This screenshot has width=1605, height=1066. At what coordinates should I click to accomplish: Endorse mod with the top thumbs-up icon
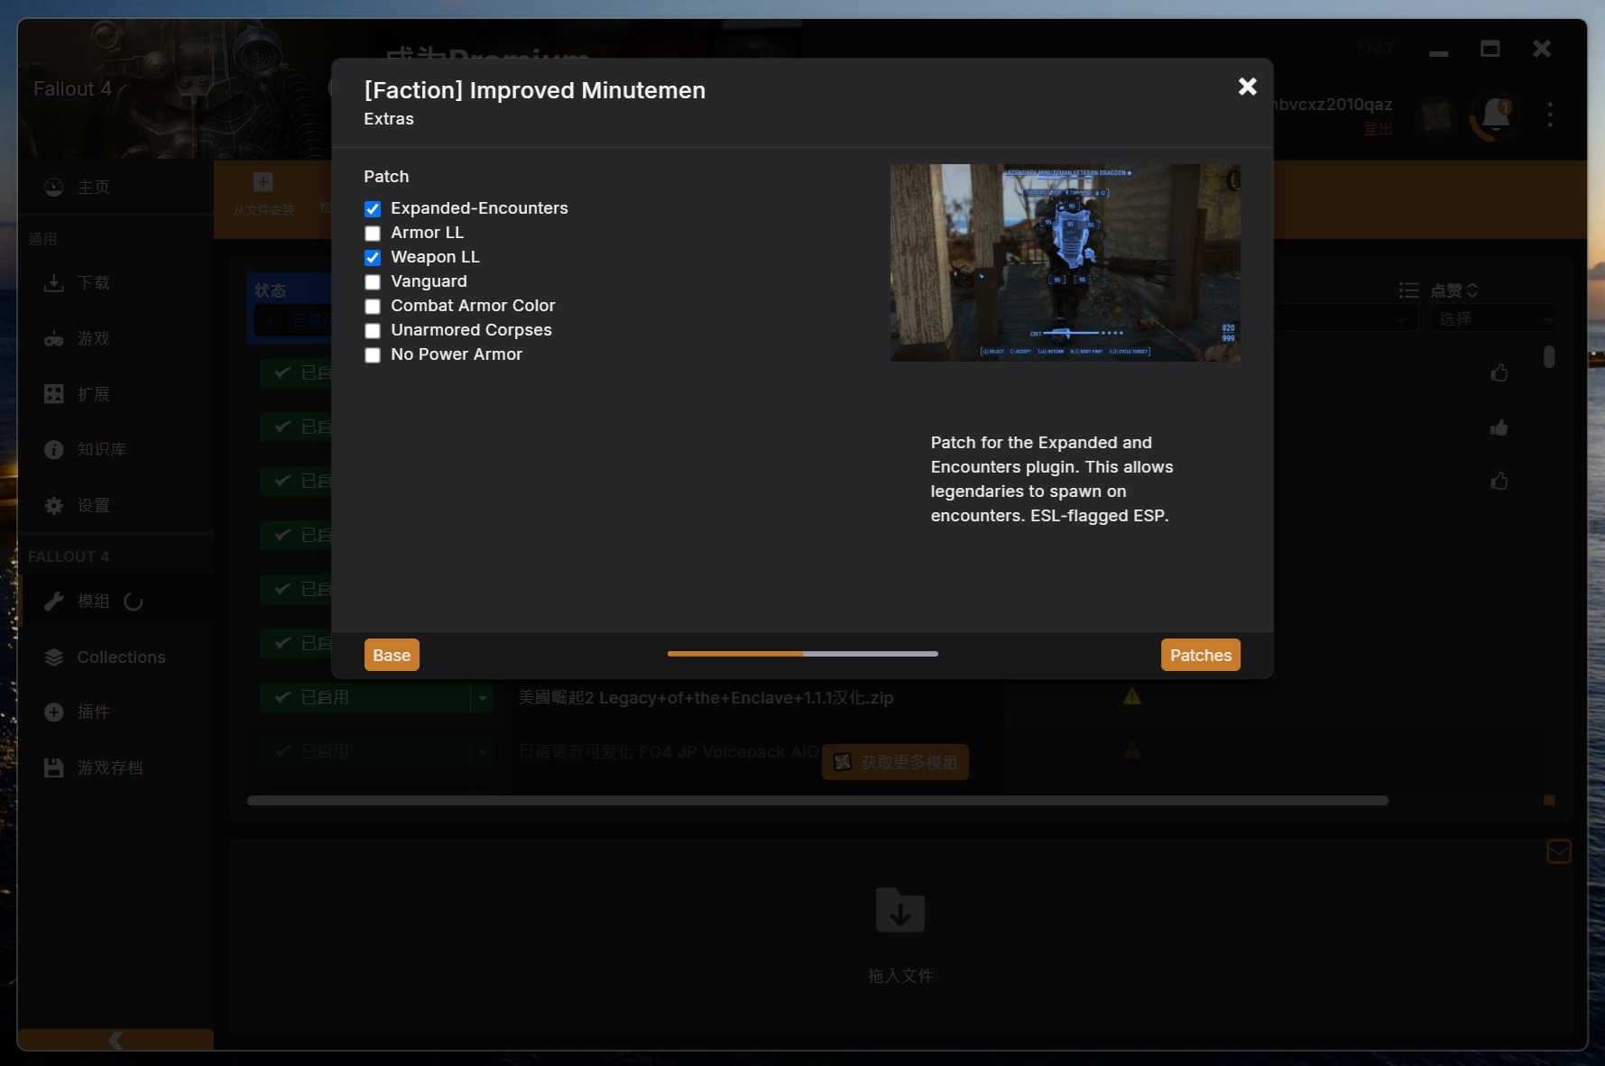(x=1499, y=372)
